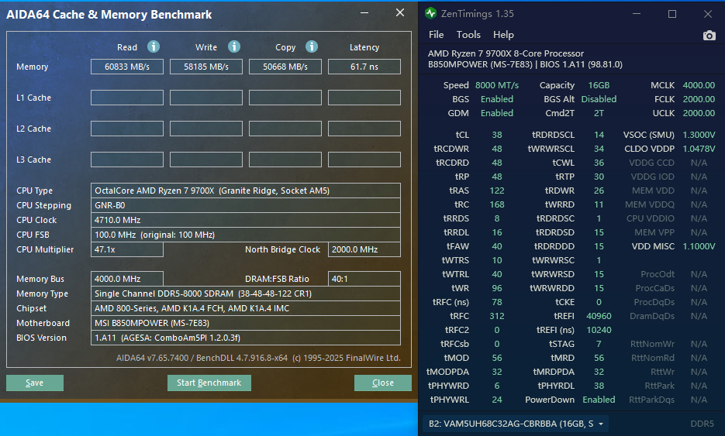Close the AIDA64 benchmark window
The image size is (725, 436).
(400, 13)
